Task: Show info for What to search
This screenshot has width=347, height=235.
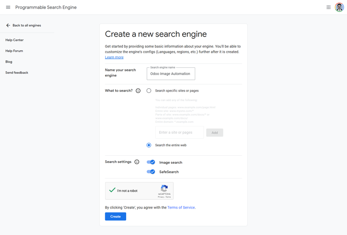Action: coord(138,91)
